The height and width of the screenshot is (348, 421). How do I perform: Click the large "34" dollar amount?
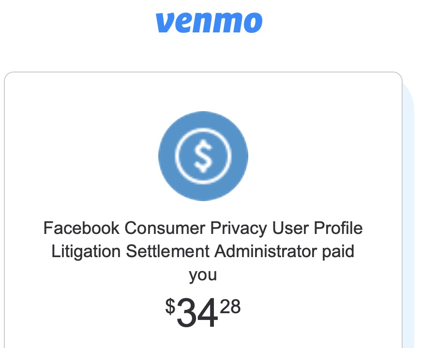(x=196, y=313)
